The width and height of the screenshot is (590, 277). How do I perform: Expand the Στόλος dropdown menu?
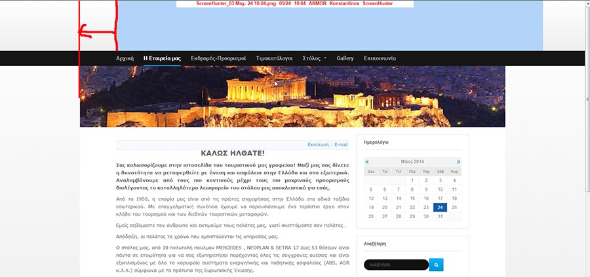pos(315,59)
